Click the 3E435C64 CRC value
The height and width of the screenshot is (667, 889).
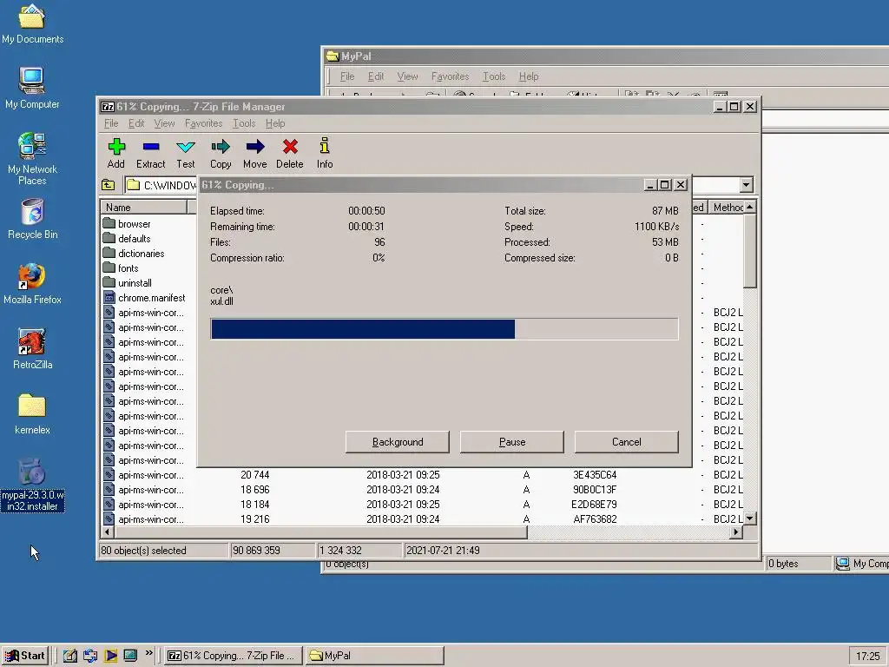pos(594,475)
